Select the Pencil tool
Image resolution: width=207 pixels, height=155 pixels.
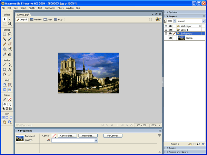coord(4,44)
